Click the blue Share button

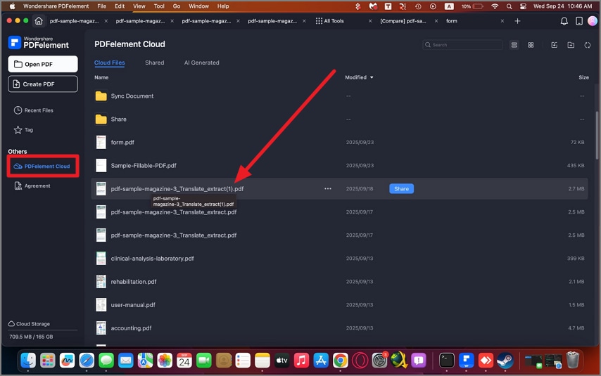point(401,189)
